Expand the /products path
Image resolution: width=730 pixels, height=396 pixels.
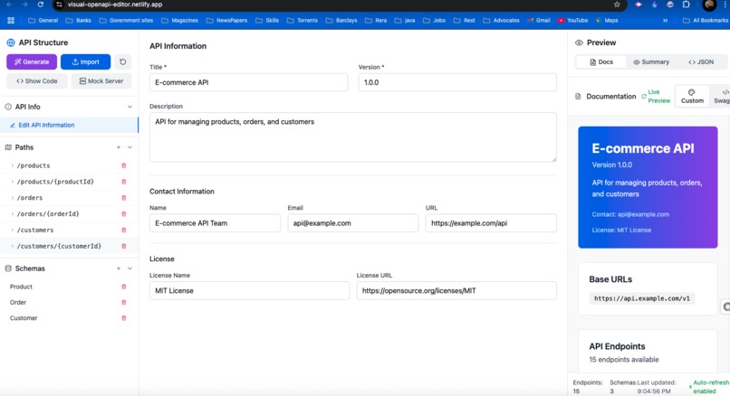point(13,165)
